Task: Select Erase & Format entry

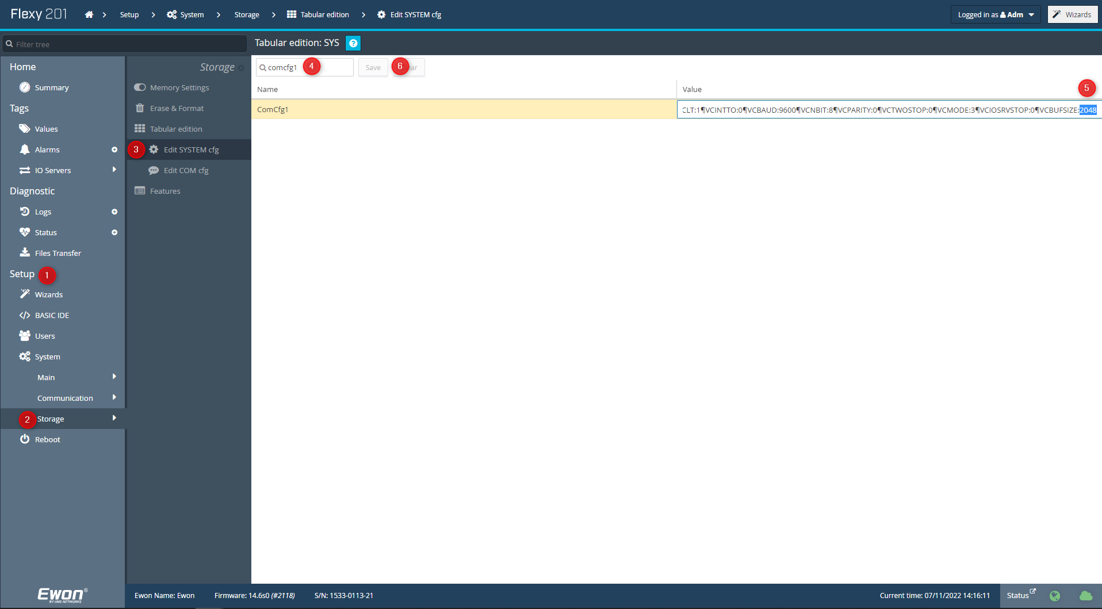Action: click(177, 108)
